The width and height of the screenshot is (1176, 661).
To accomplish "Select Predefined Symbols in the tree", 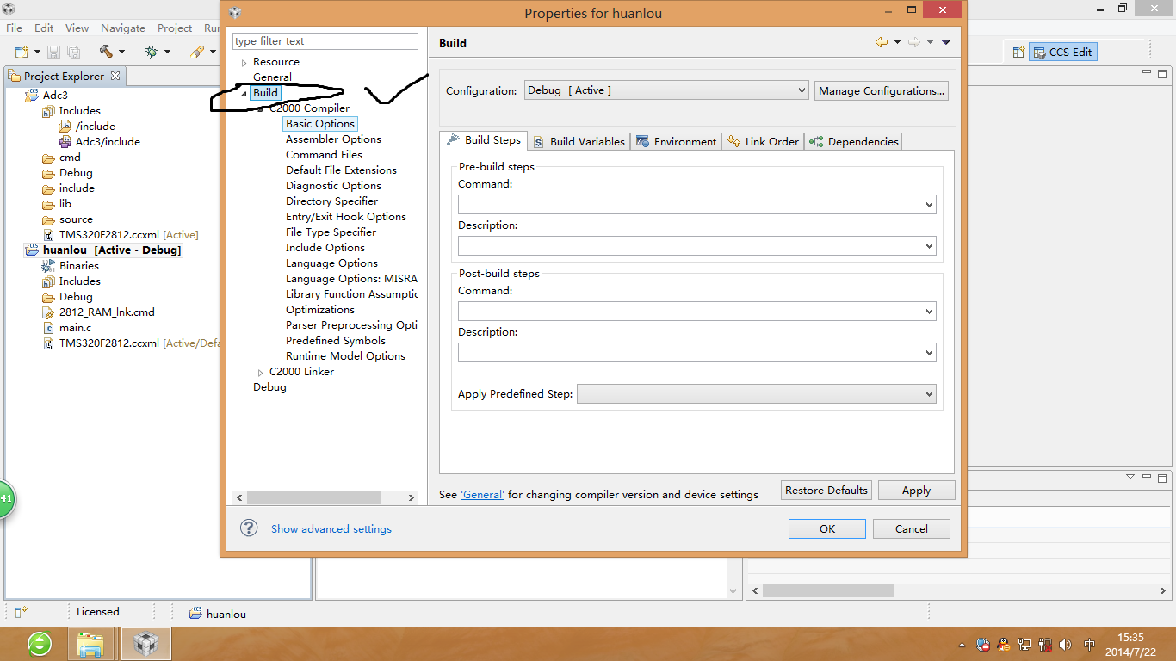I will [x=336, y=341].
